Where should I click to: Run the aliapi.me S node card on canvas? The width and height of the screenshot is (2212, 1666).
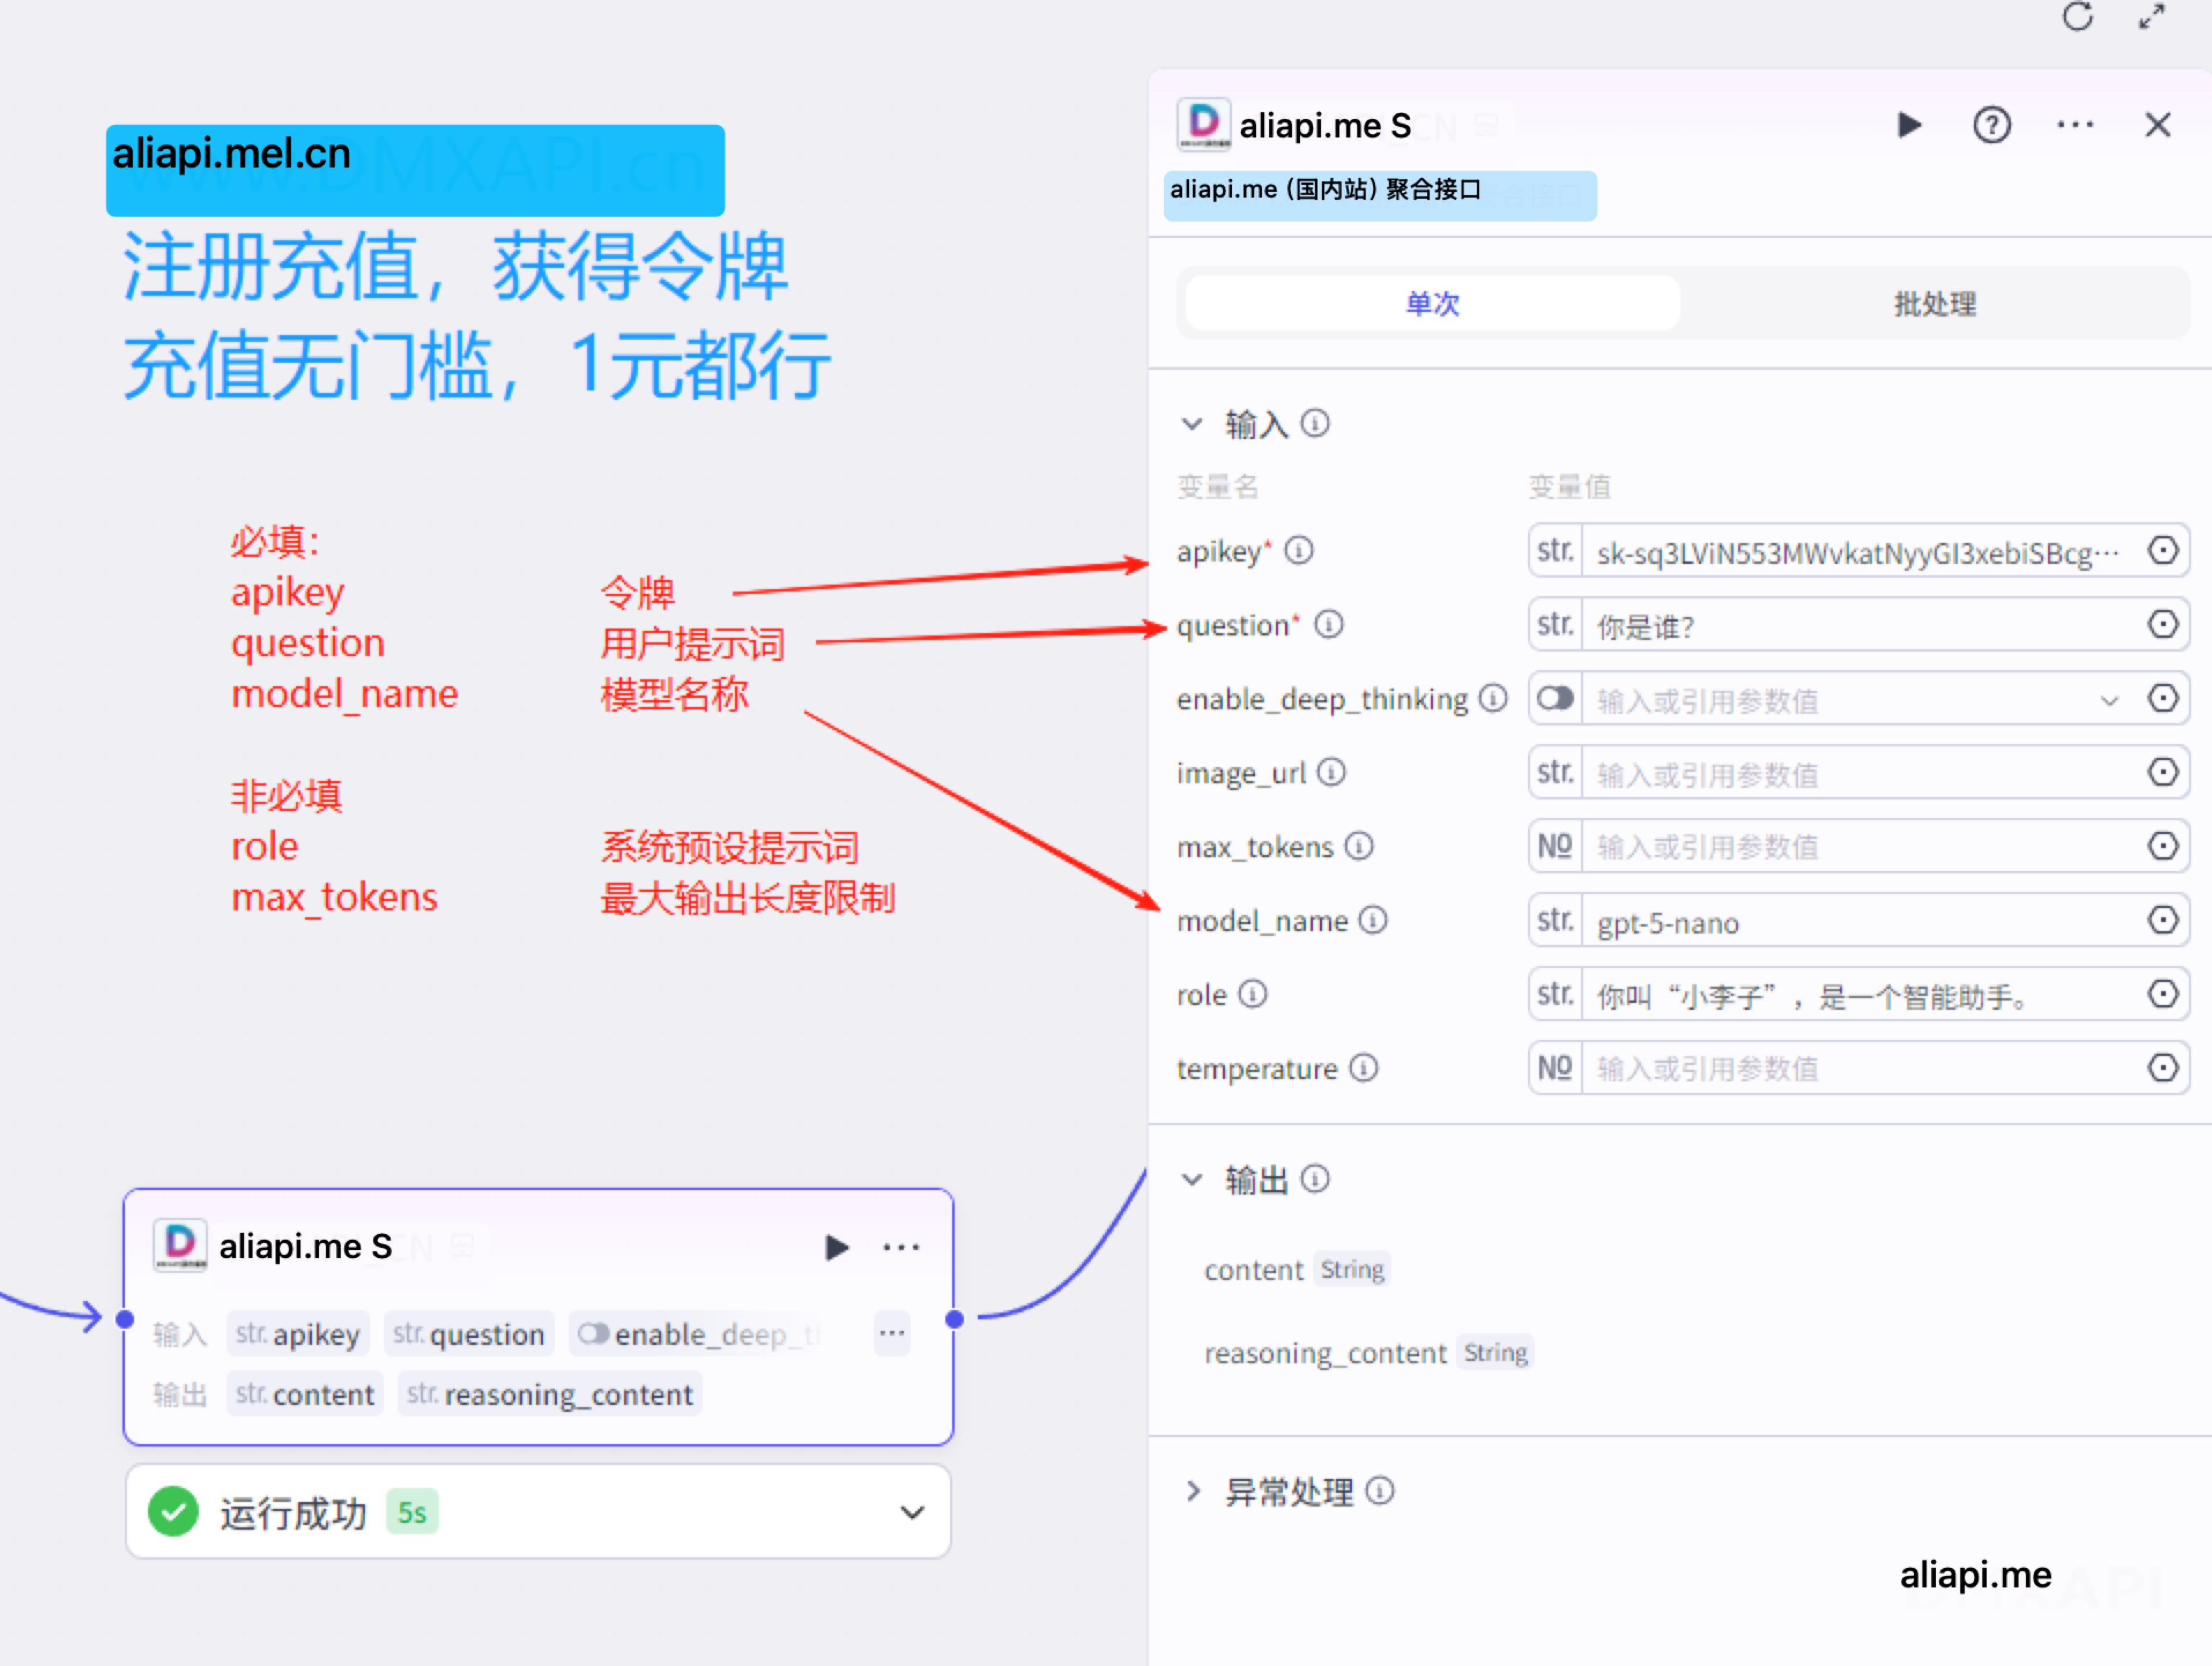(x=836, y=1247)
